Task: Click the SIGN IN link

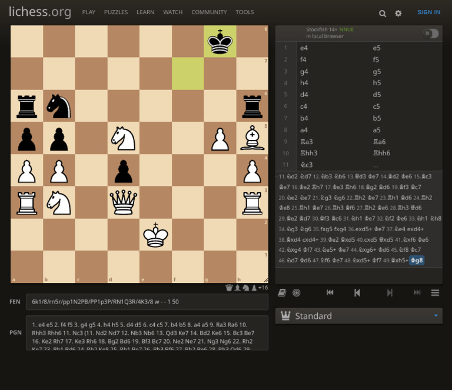Action: (x=428, y=12)
